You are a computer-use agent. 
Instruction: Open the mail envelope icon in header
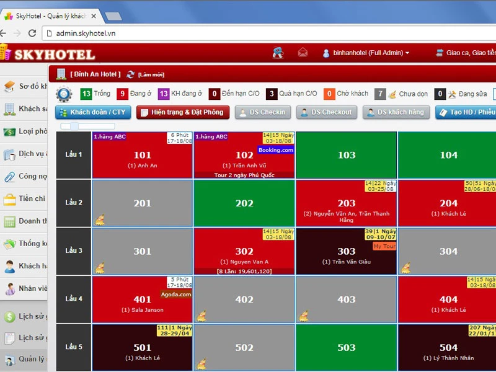pyautogui.click(x=303, y=53)
